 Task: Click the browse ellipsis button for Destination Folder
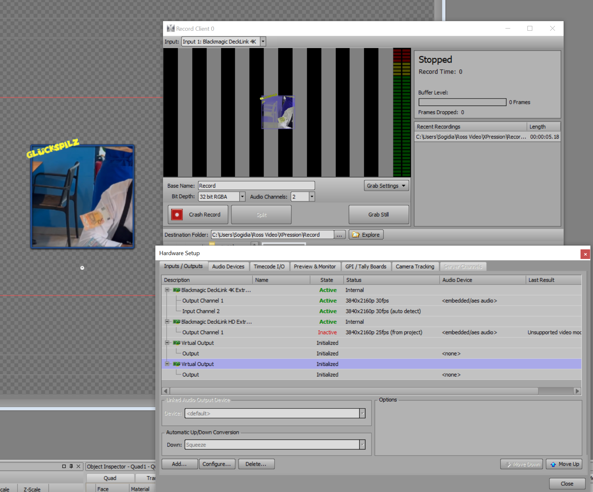(x=339, y=235)
